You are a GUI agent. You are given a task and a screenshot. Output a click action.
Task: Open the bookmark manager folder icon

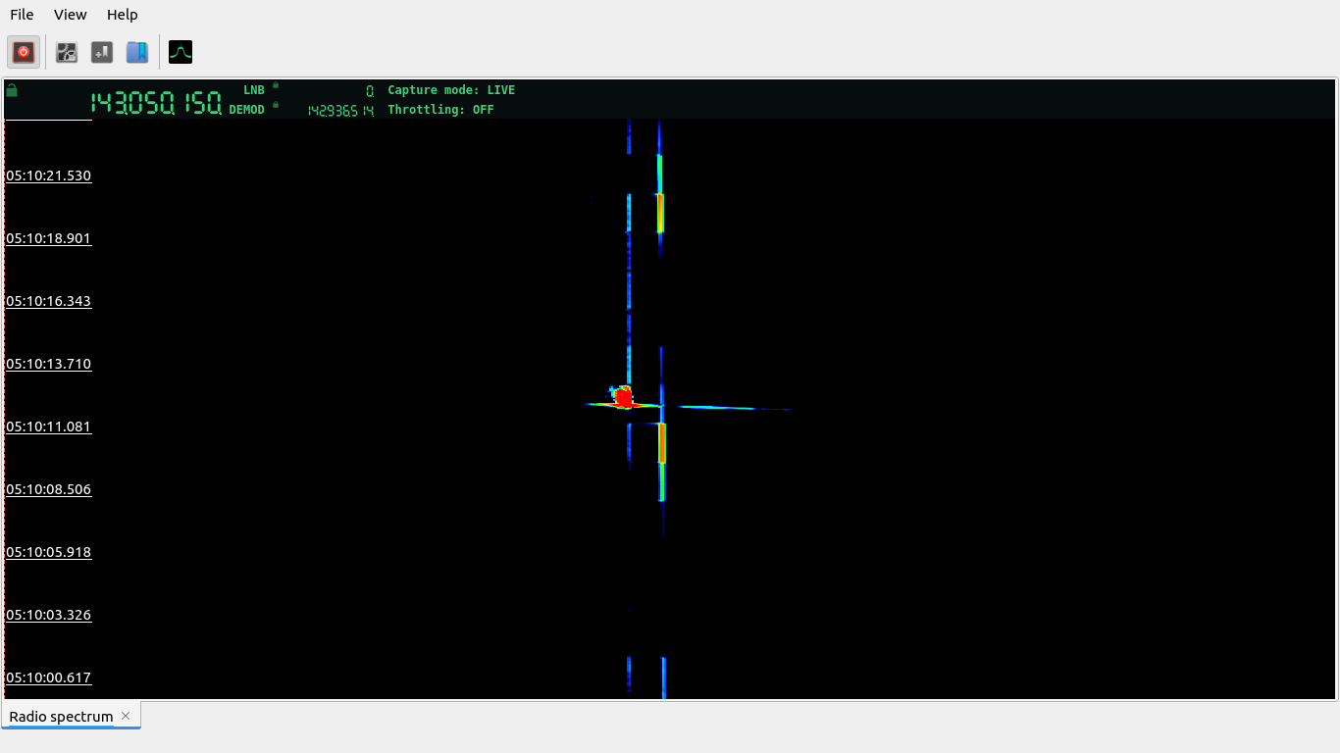tap(137, 52)
